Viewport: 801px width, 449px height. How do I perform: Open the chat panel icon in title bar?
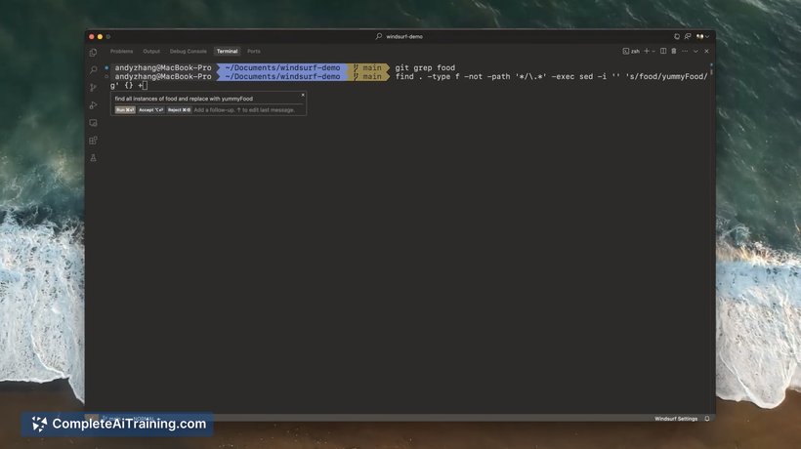coord(688,36)
